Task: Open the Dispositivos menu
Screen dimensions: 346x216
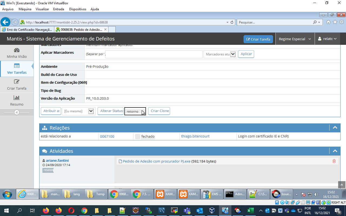Action: (78, 9)
